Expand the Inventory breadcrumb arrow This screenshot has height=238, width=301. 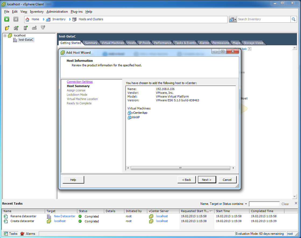(x=70, y=19)
